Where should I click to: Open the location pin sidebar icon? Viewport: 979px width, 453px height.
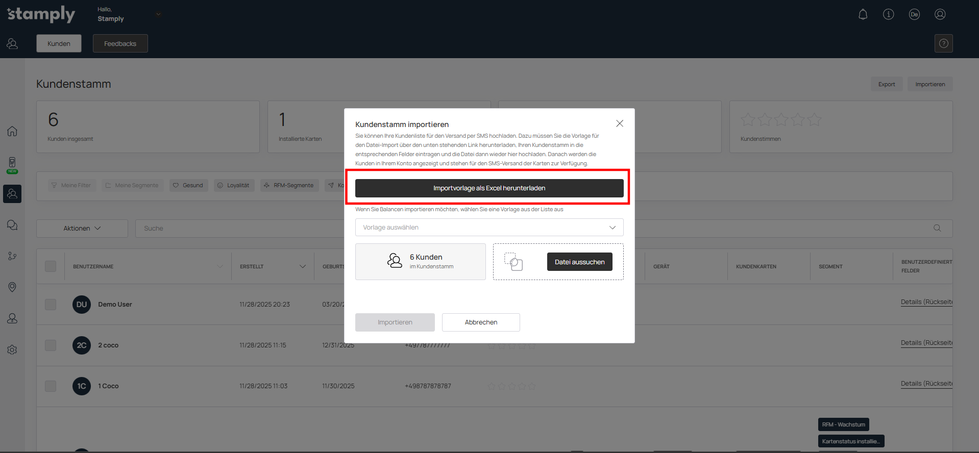(12, 287)
